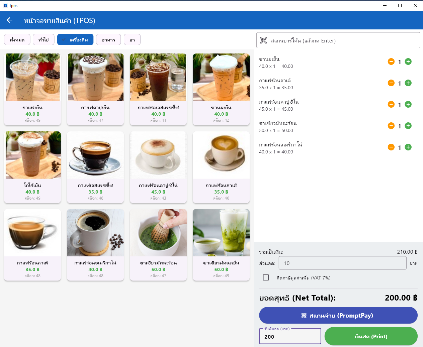Pay with สแกนจ่าย (PromptPay) button

click(x=338, y=315)
